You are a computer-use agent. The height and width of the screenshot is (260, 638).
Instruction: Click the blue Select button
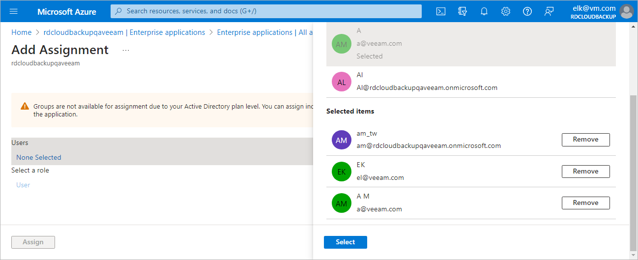[x=345, y=242]
